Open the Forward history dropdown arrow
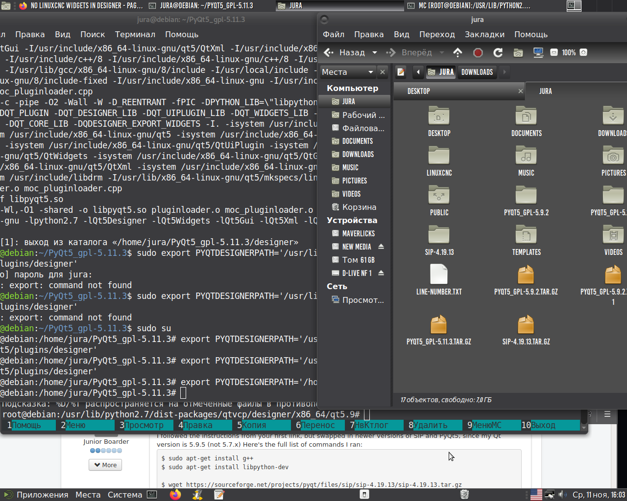The height and width of the screenshot is (501, 627). point(441,52)
